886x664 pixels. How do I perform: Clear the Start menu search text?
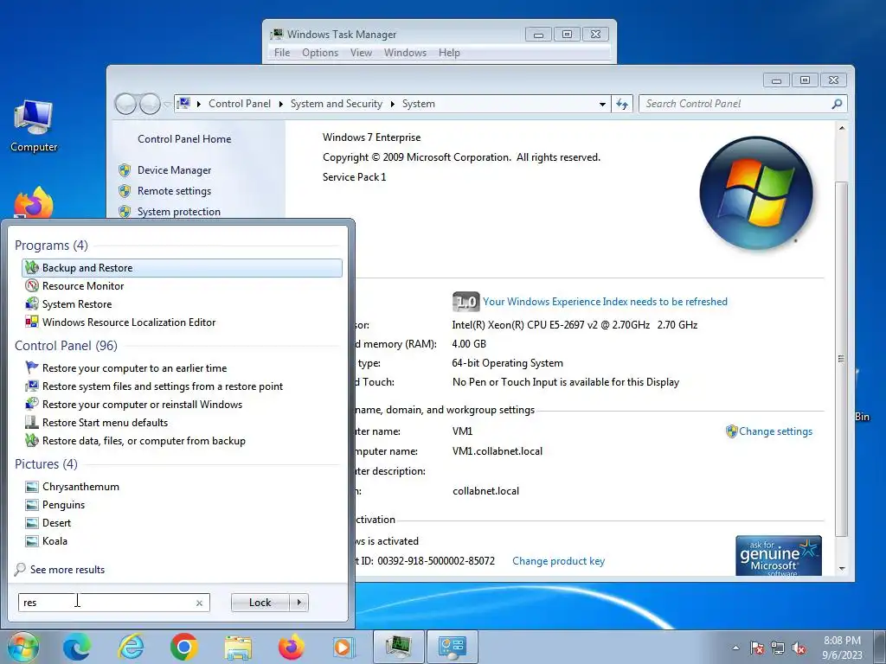199,603
